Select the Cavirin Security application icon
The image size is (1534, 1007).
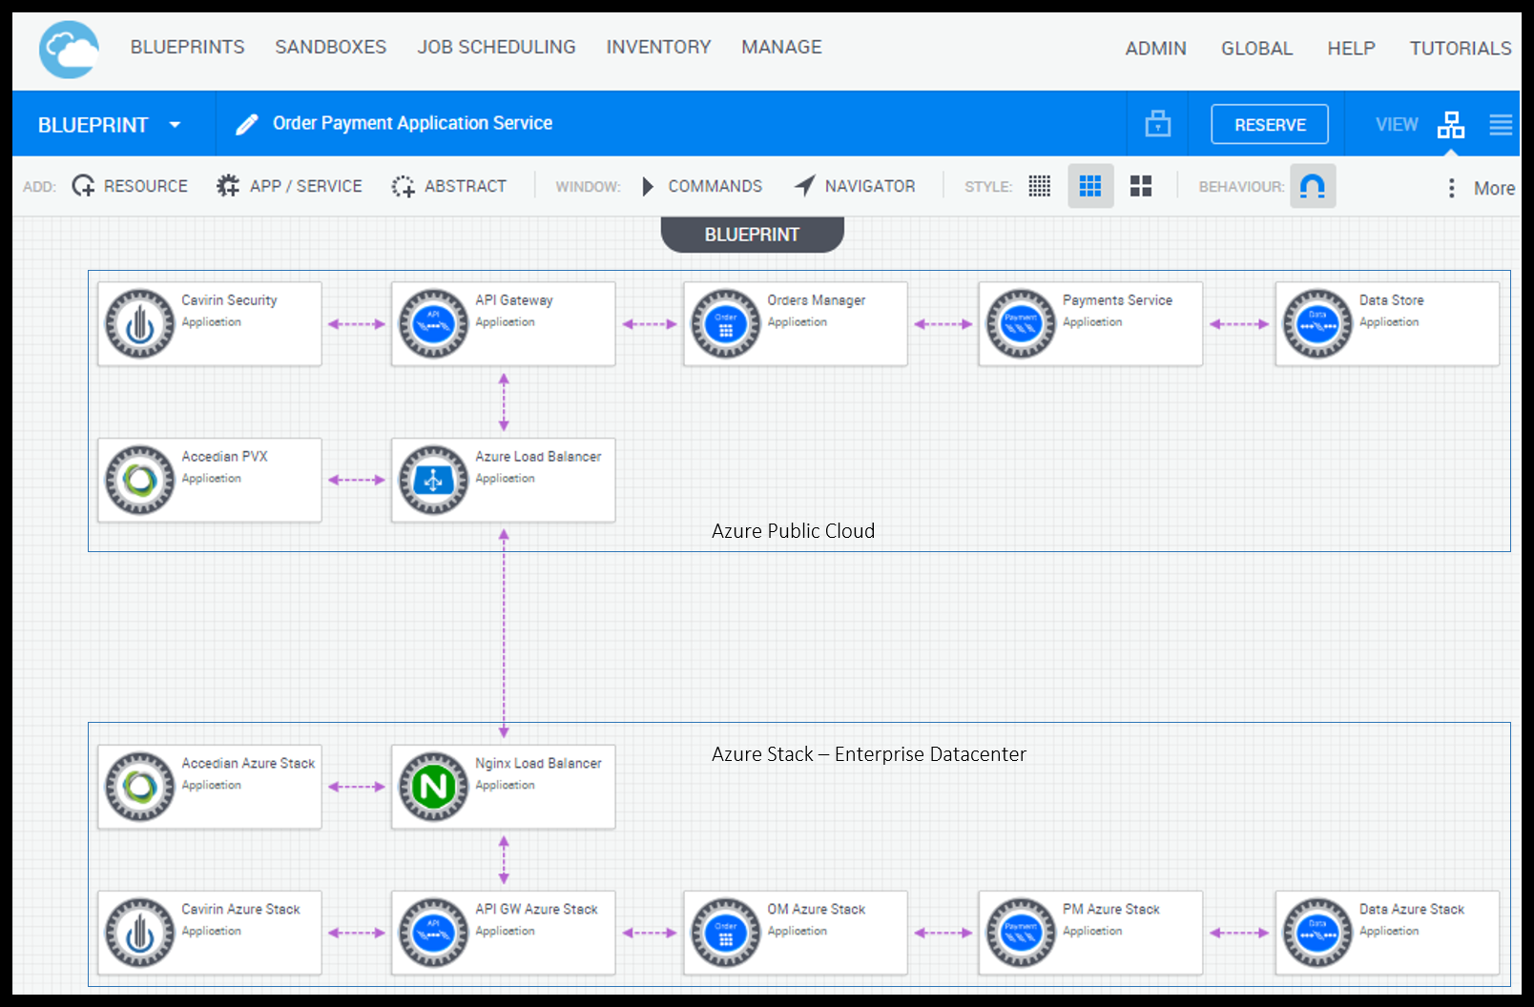[140, 323]
